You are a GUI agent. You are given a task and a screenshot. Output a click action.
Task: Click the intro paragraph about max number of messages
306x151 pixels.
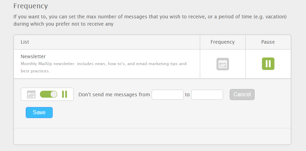click(150, 20)
